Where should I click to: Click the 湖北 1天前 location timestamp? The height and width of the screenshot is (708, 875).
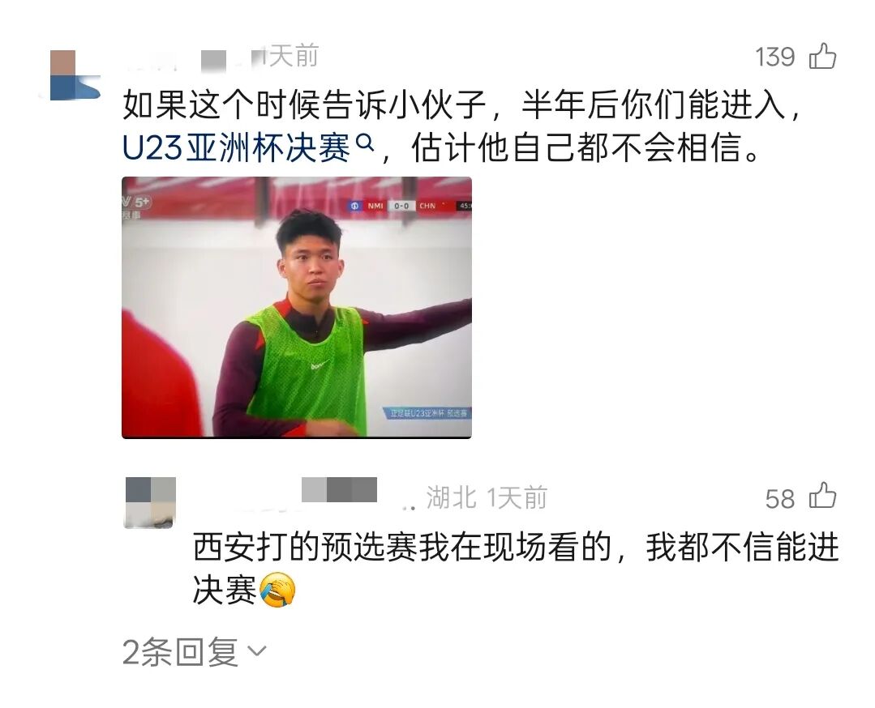click(x=487, y=497)
